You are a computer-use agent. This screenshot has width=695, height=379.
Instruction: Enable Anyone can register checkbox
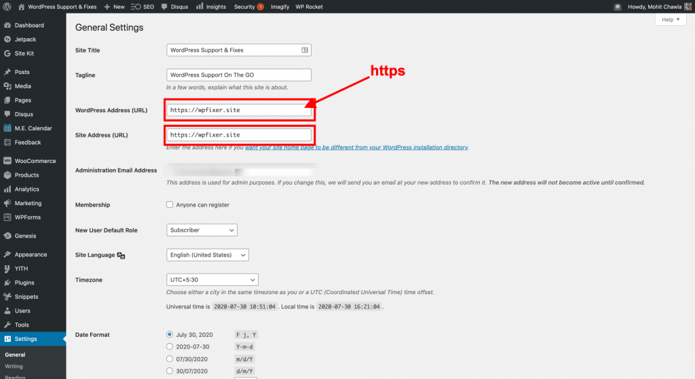point(170,204)
